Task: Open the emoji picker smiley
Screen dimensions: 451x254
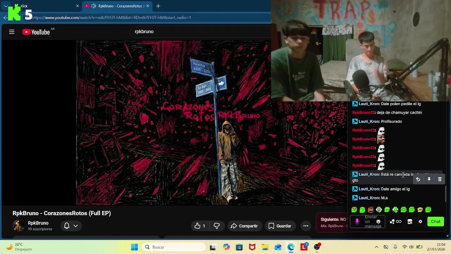Action: [x=378, y=222]
